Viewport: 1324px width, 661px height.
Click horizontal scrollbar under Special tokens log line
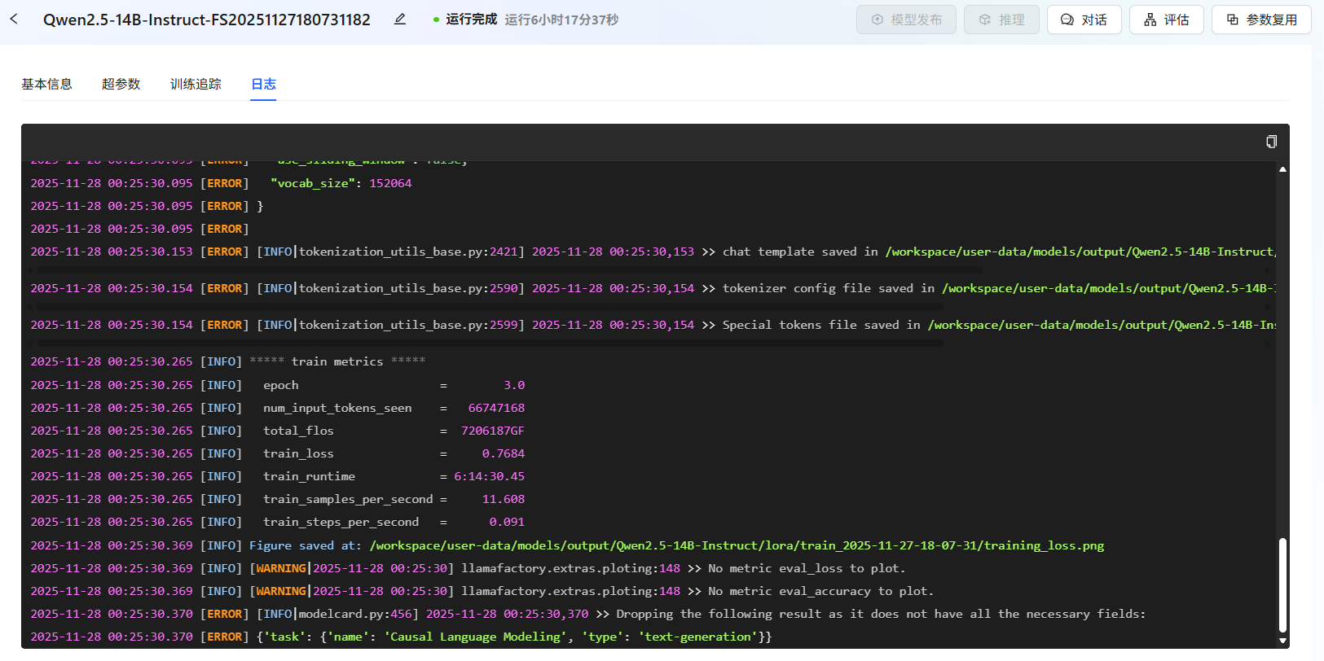pos(489,343)
